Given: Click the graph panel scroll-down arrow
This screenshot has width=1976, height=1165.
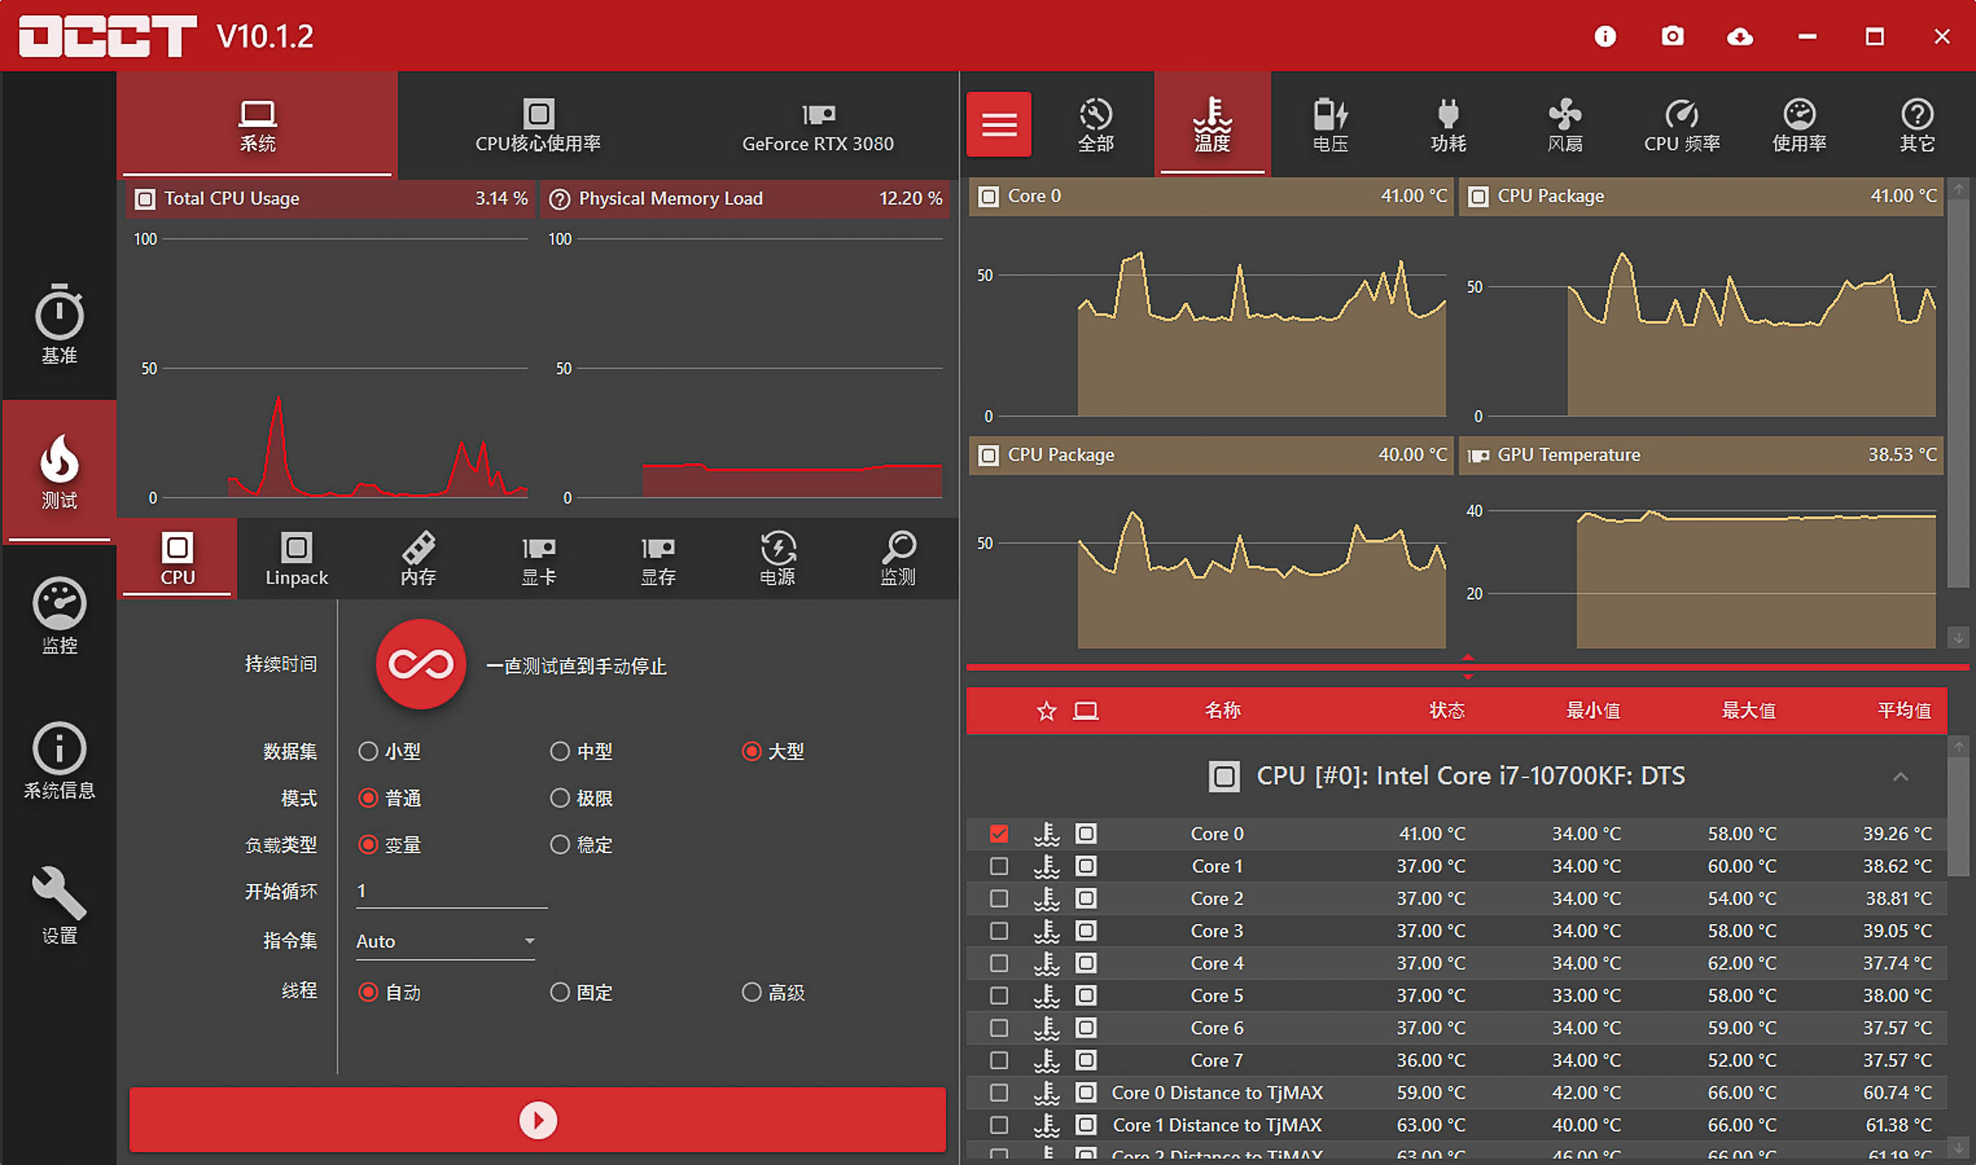Looking at the screenshot, I should [x=1958, y=638].
